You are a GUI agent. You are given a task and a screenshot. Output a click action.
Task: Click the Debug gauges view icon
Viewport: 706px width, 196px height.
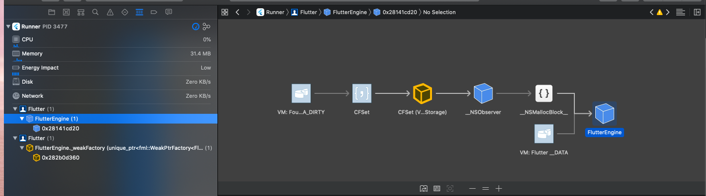(196, 27)
